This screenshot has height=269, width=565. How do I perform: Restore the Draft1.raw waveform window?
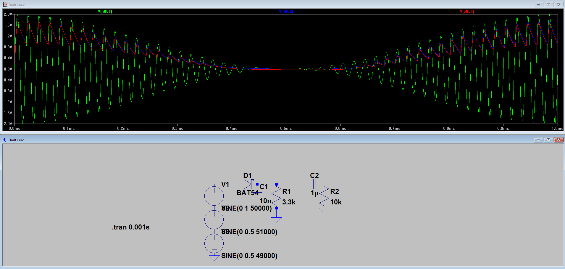click(548, 5)
